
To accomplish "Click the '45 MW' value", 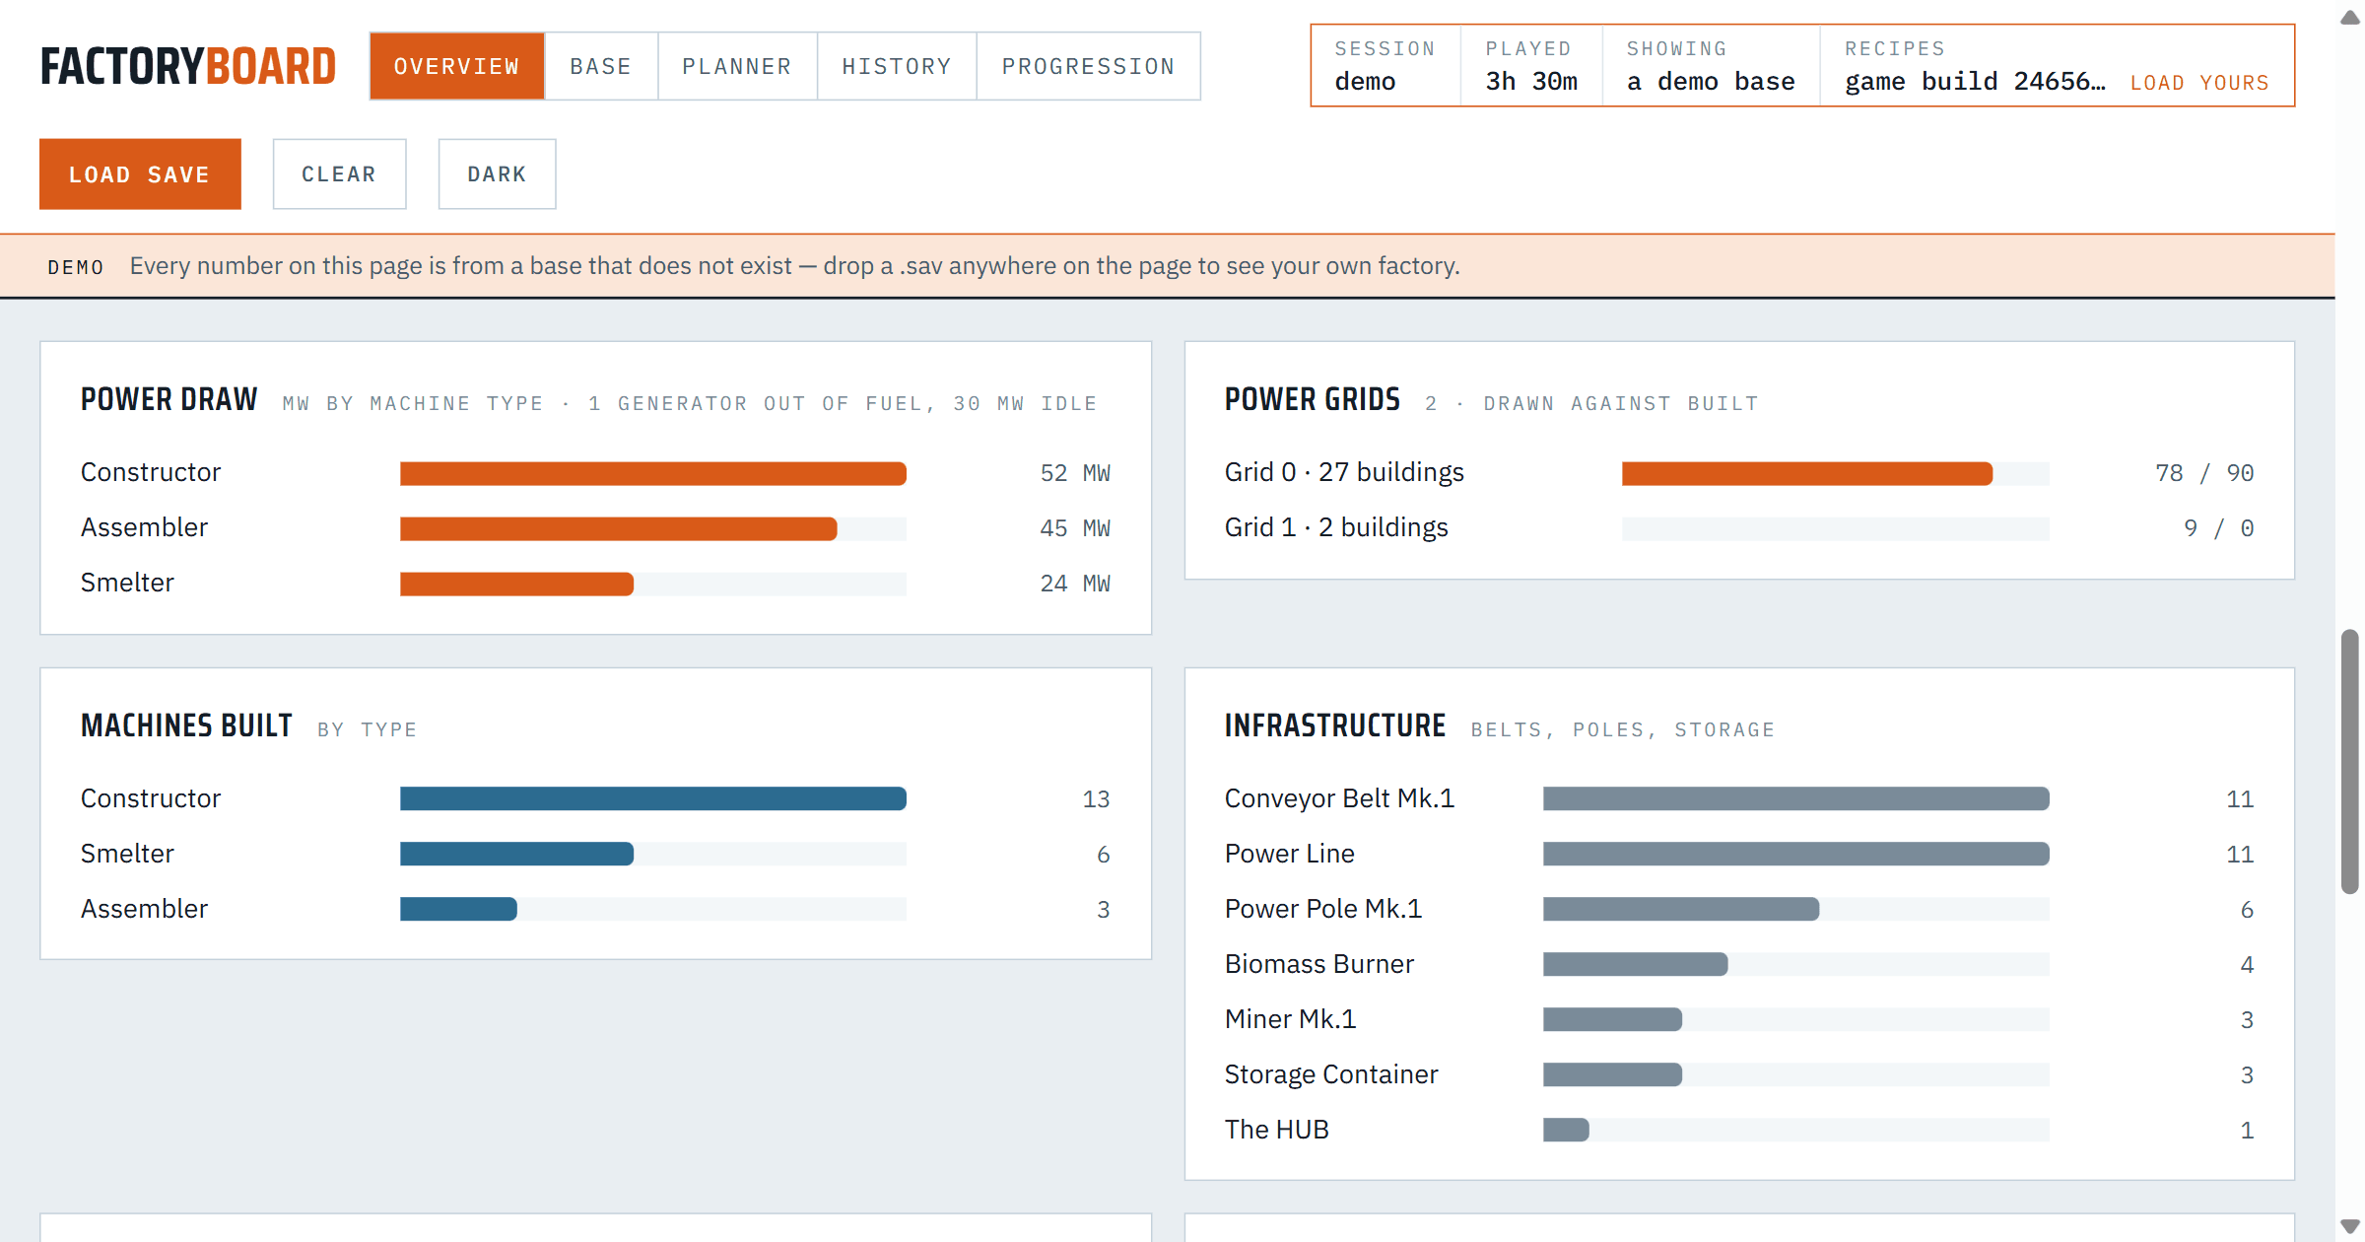I will 1075,528.
